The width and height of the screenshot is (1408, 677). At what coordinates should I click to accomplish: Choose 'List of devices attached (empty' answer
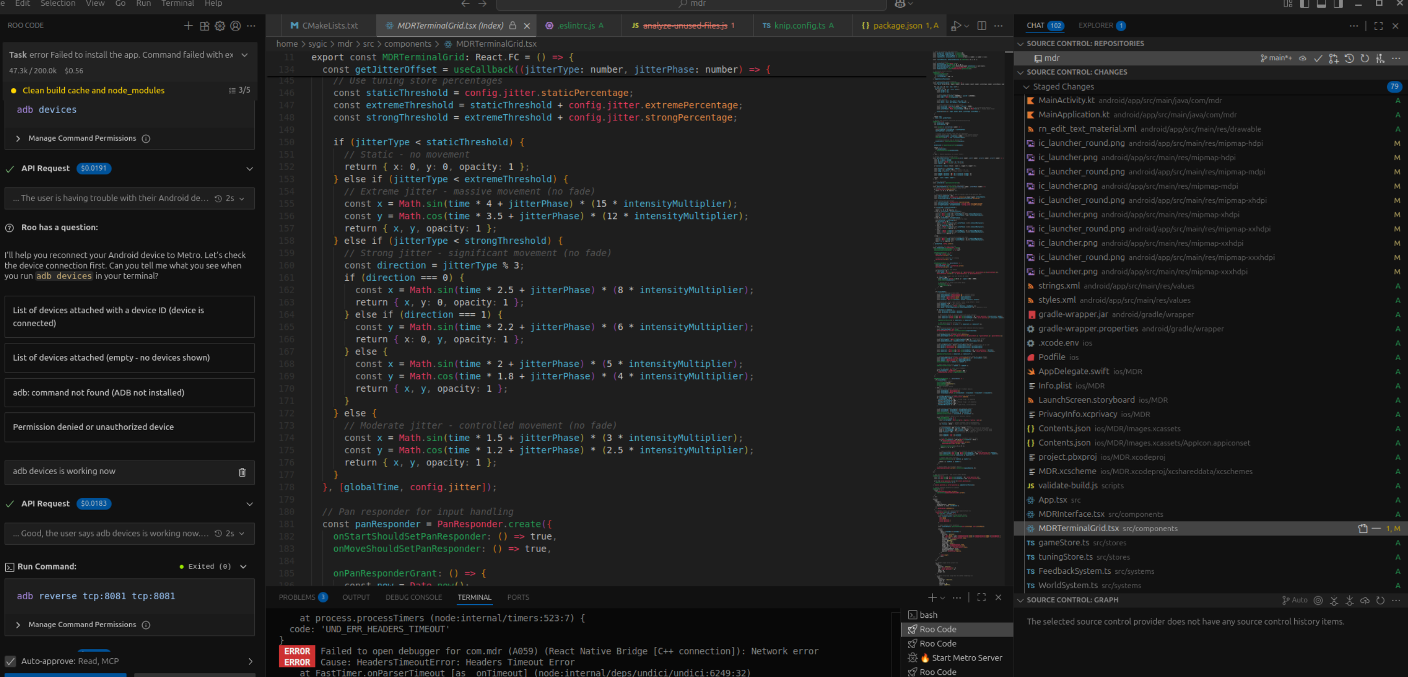pos(130,358)
